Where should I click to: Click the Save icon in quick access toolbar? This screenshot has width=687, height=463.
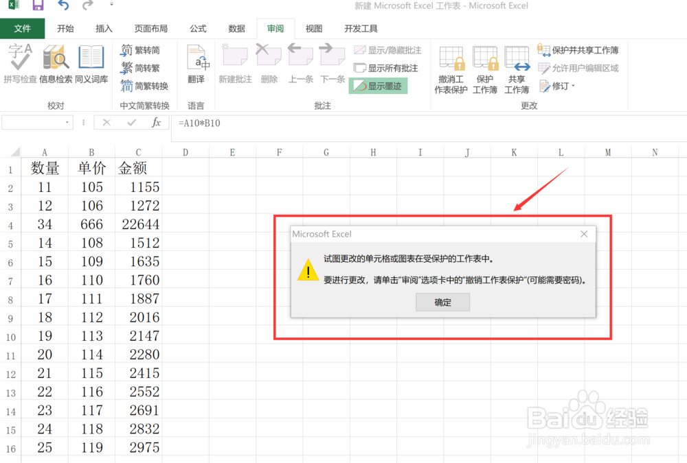[38, 5]
